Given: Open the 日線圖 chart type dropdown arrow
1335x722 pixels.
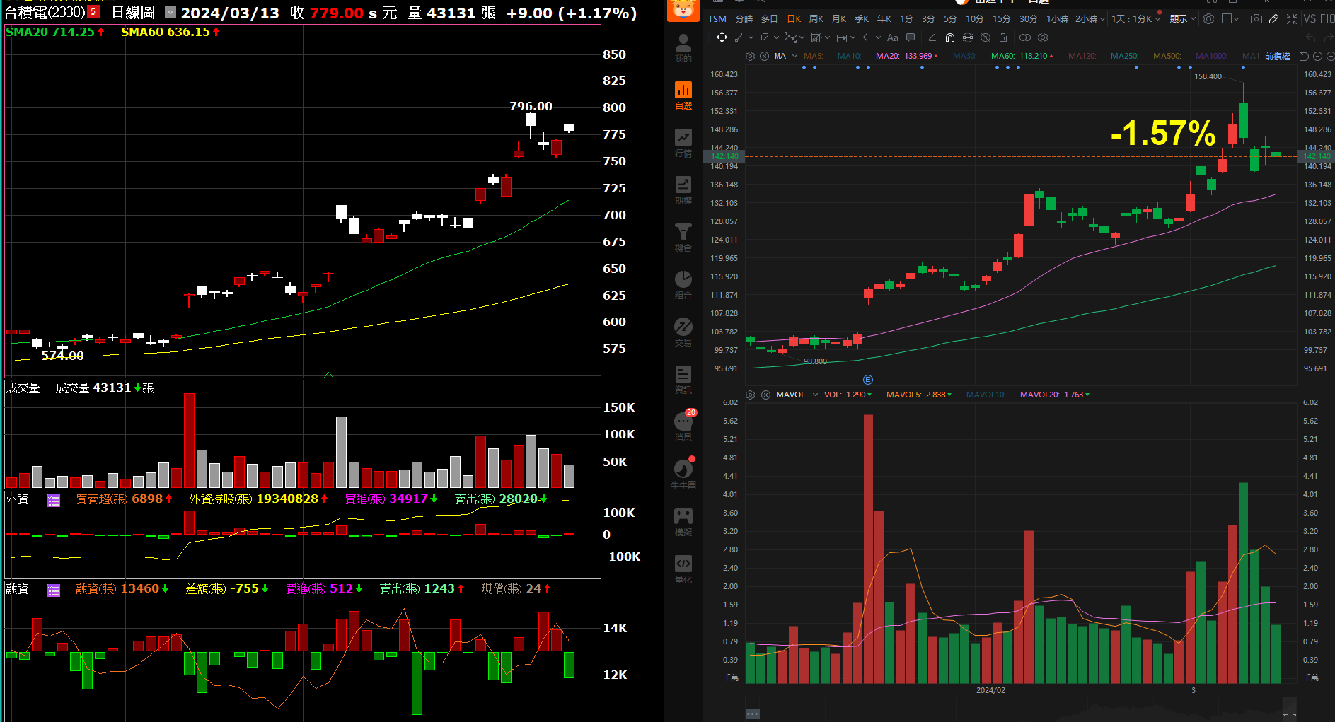Looking at the screenshot, I should pos(171,12).
